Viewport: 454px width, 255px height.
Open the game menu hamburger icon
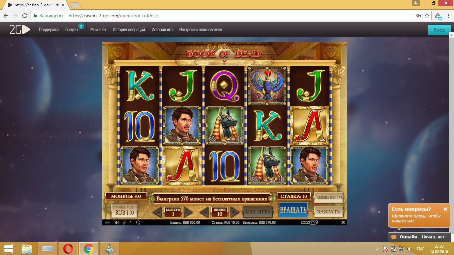[x=107, y=222]
